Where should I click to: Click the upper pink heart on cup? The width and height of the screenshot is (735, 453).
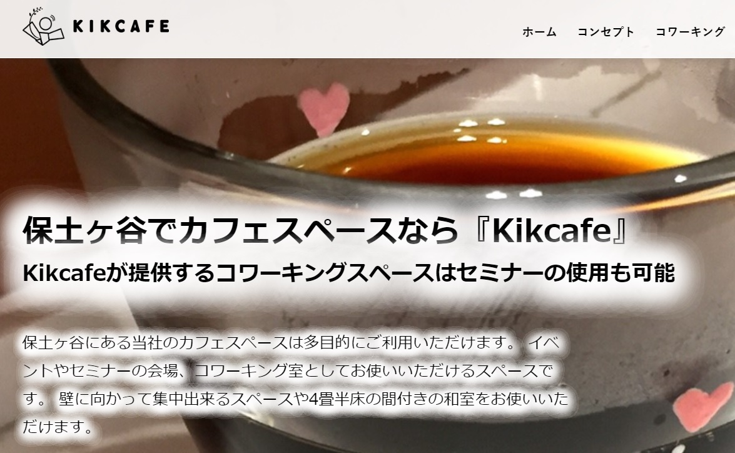click(x=325, y=107)
